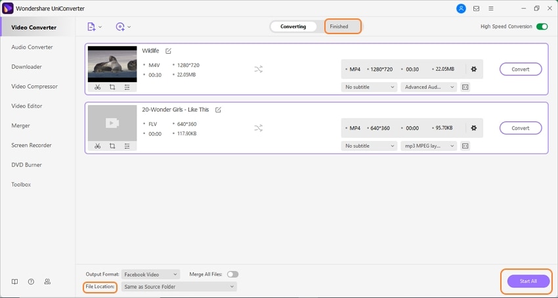Open the user guide book icon
Screen dimensions: 558x298
[x=14, y=282]
